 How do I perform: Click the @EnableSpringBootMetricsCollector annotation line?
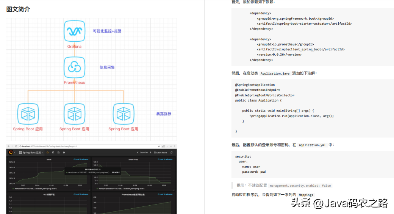[265, 95]
